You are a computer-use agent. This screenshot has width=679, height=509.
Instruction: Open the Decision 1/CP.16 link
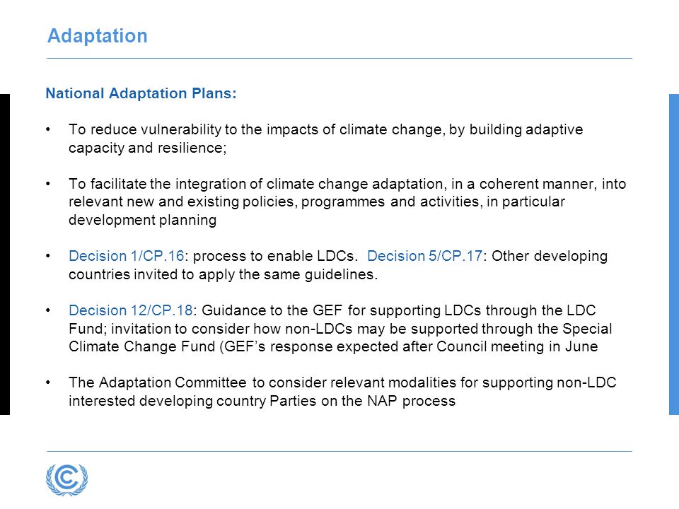[127, 256]
